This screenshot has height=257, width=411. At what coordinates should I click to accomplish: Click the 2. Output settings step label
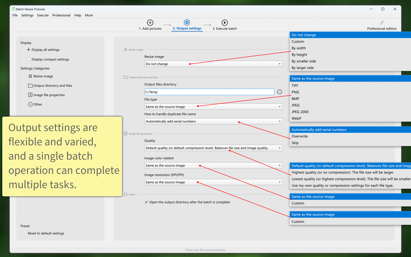[187, 28]
